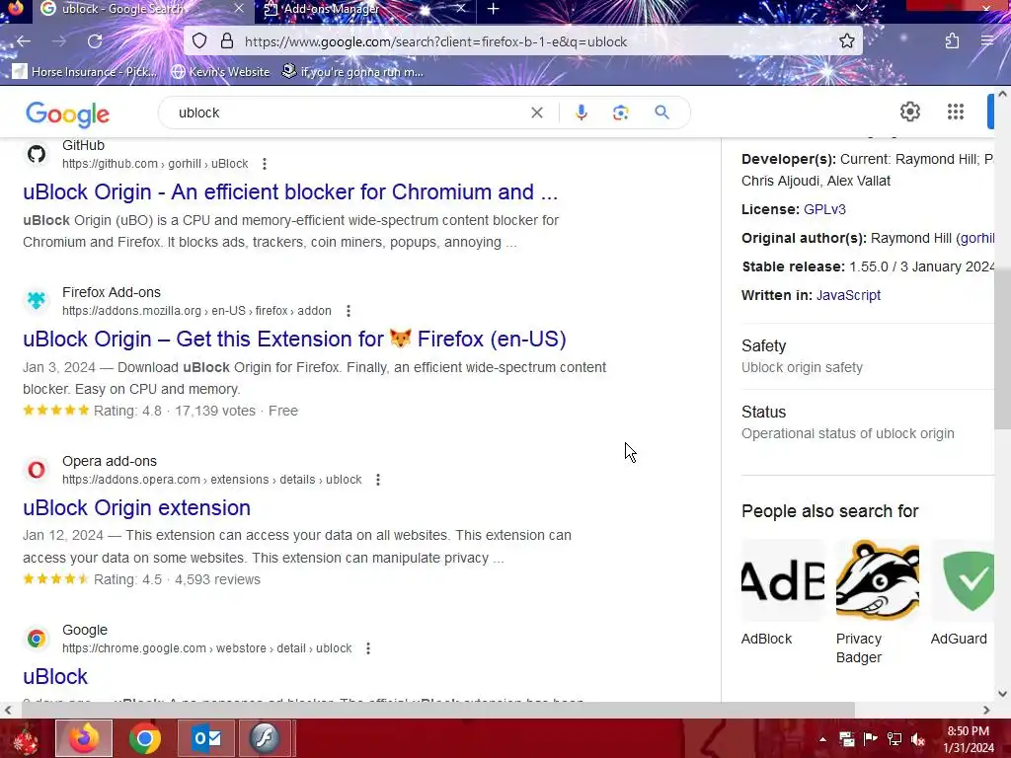The width and height of the screenshot is (1011, 758).
Task: List all tabs with the dropdown arrow
Action: [x=861, y=8]
